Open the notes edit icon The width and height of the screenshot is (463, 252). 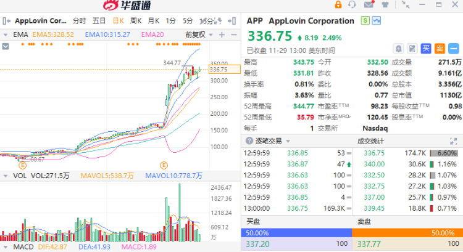[412, 49]
